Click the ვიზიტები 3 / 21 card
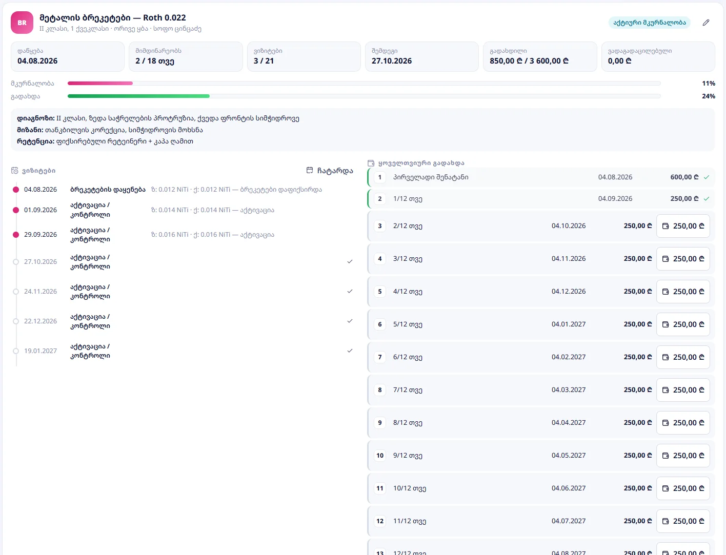Screen dimensions: 726x555 [304, 56]
